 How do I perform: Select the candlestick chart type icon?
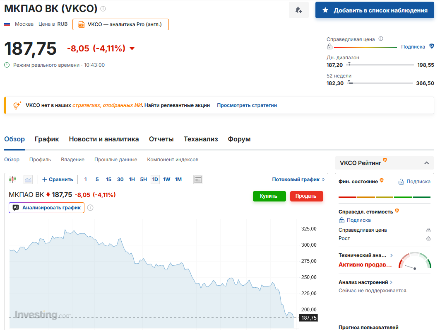pyautogui.click(x=13, y=180)
